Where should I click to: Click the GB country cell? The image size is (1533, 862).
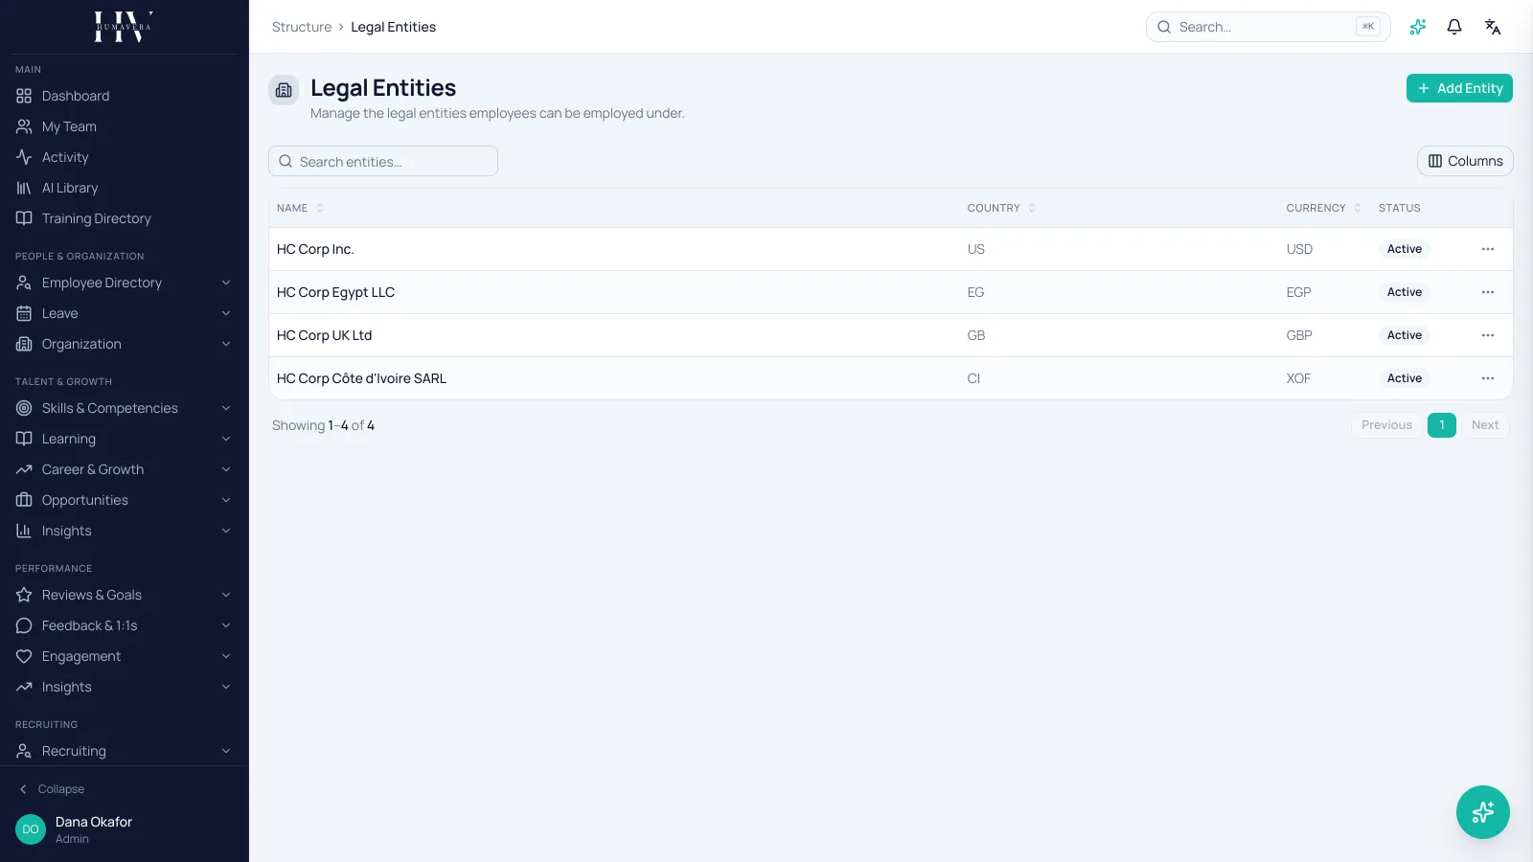pos(976,335)
